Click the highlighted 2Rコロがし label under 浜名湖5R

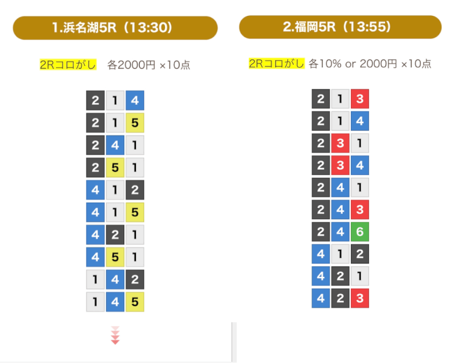(x=68, y=64)
